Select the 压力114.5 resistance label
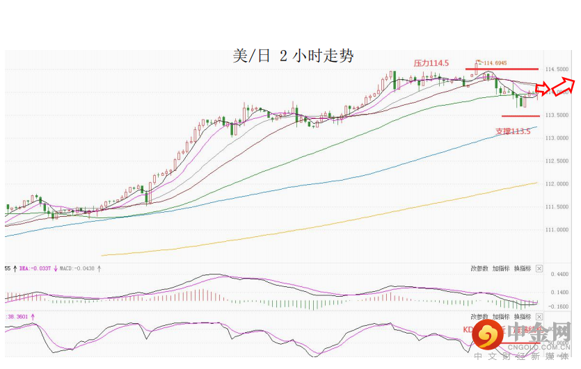Image resolution: width=581 pixels, height=369 pixels. click(431, 63)
